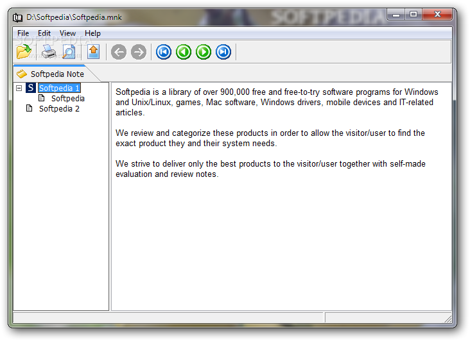
Task: Click the resize grip in status bar corner
Action: [x=448, y=319]
